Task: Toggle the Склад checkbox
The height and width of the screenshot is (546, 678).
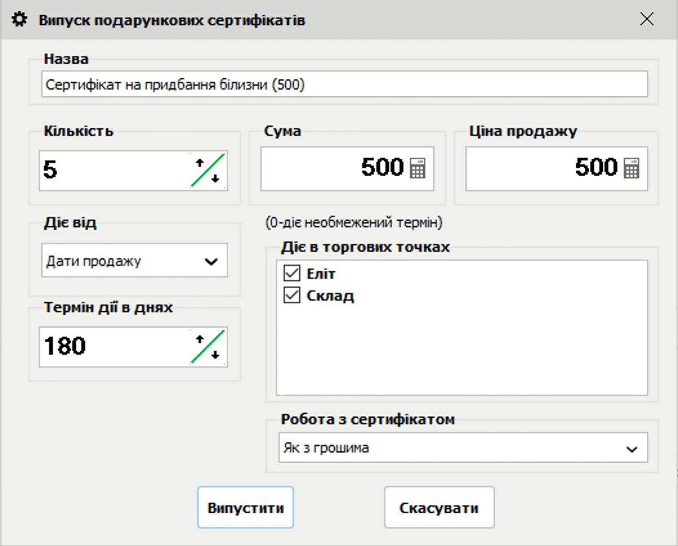Action: pos(292,296)
